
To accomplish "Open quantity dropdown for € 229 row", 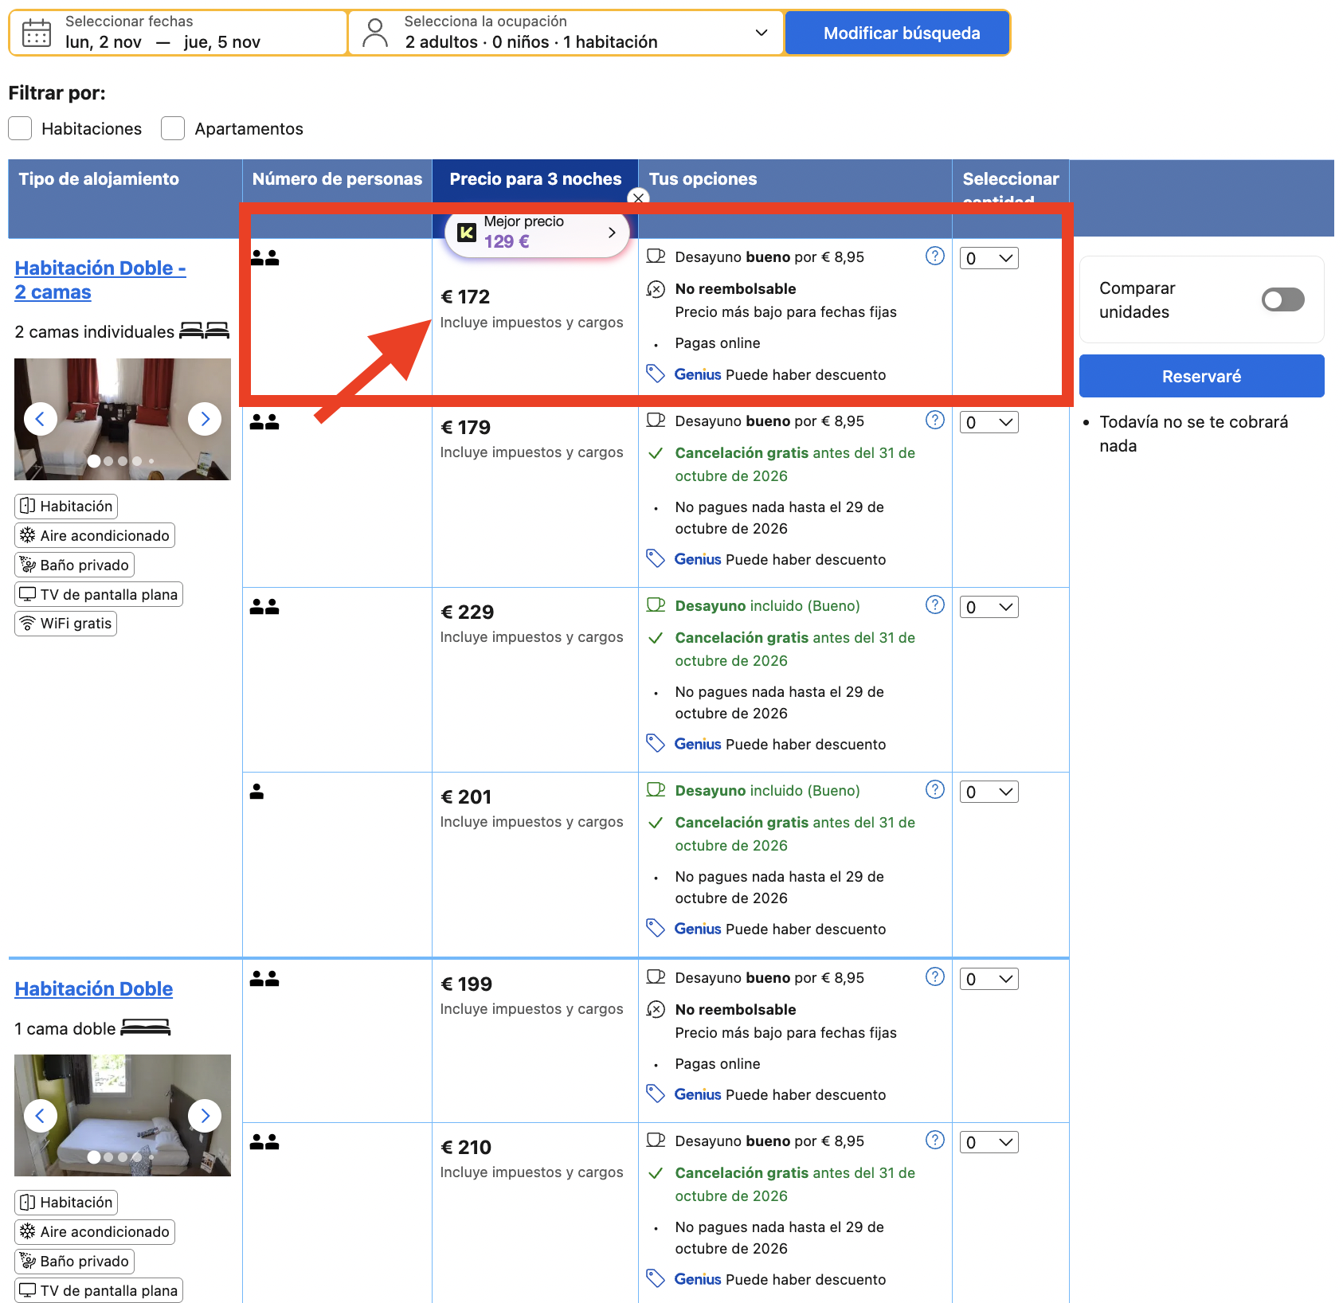I will [989, 607].
